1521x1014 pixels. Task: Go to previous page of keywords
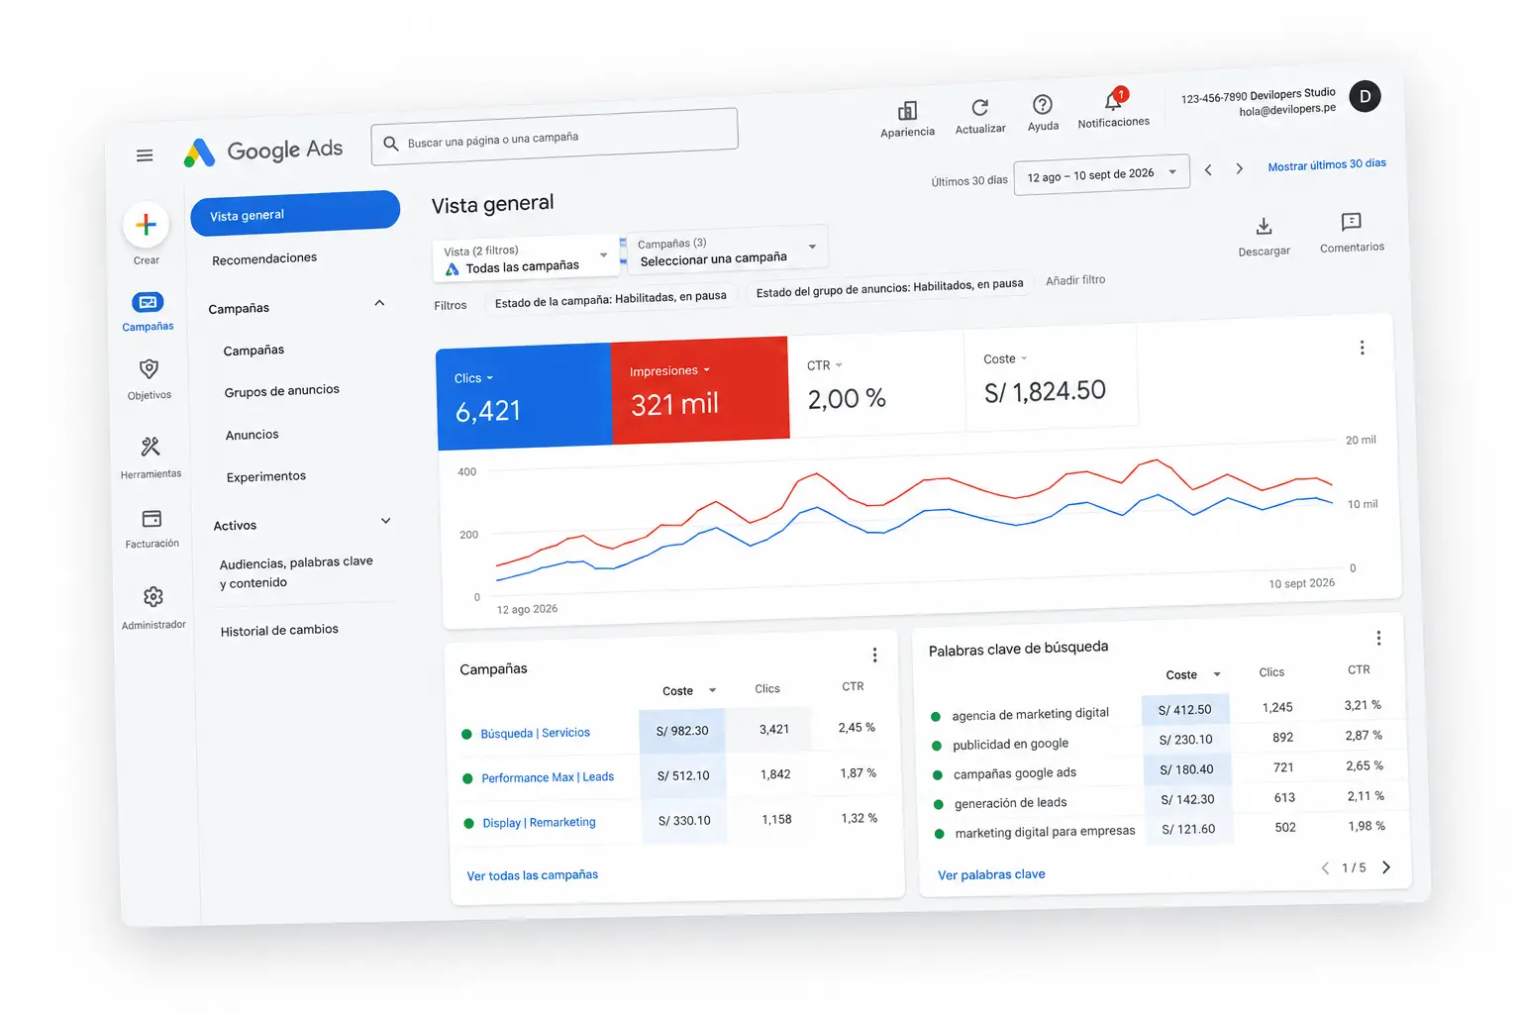[x=1325, y=868]
